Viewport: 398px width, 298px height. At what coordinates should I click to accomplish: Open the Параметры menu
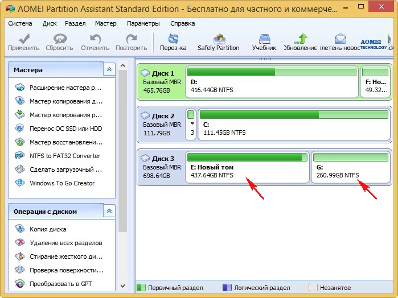pyautogui.click(x=143, y=23)
